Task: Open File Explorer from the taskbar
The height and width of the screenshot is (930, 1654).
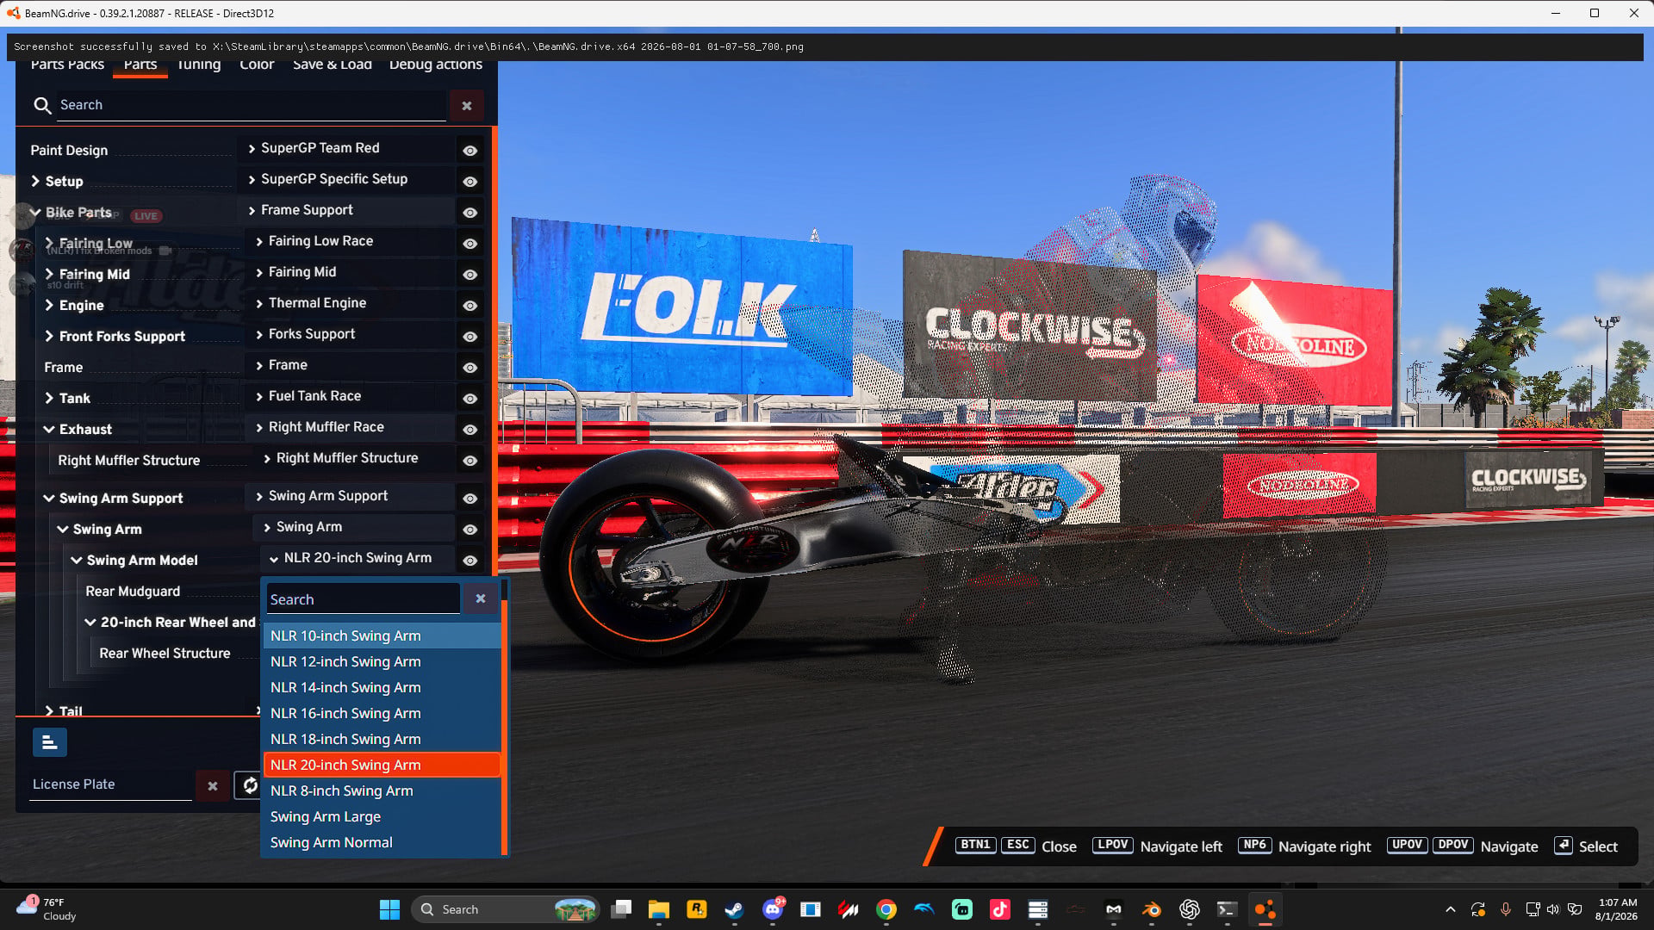Action: click(659, 909)
